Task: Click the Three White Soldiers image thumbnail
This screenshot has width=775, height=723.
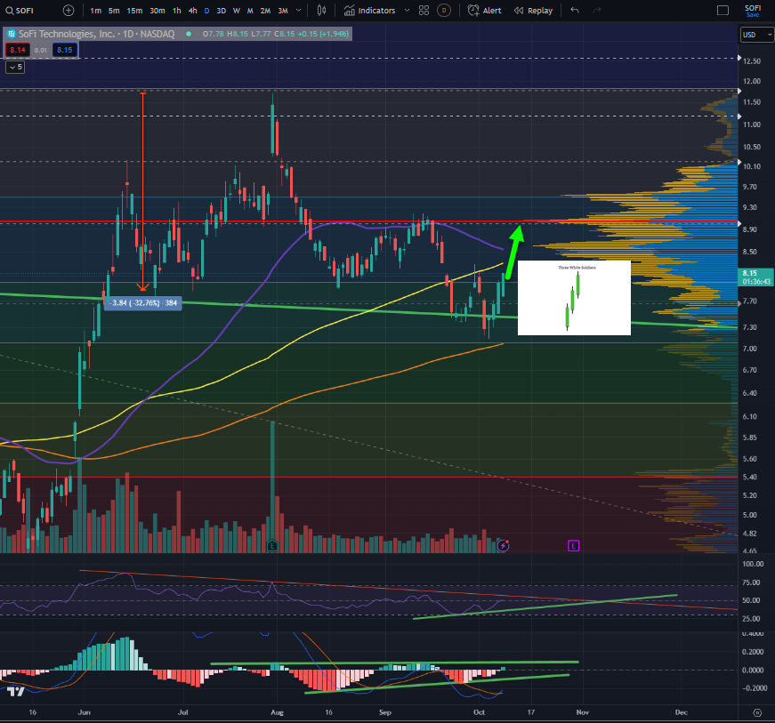Action: (574, 298)
